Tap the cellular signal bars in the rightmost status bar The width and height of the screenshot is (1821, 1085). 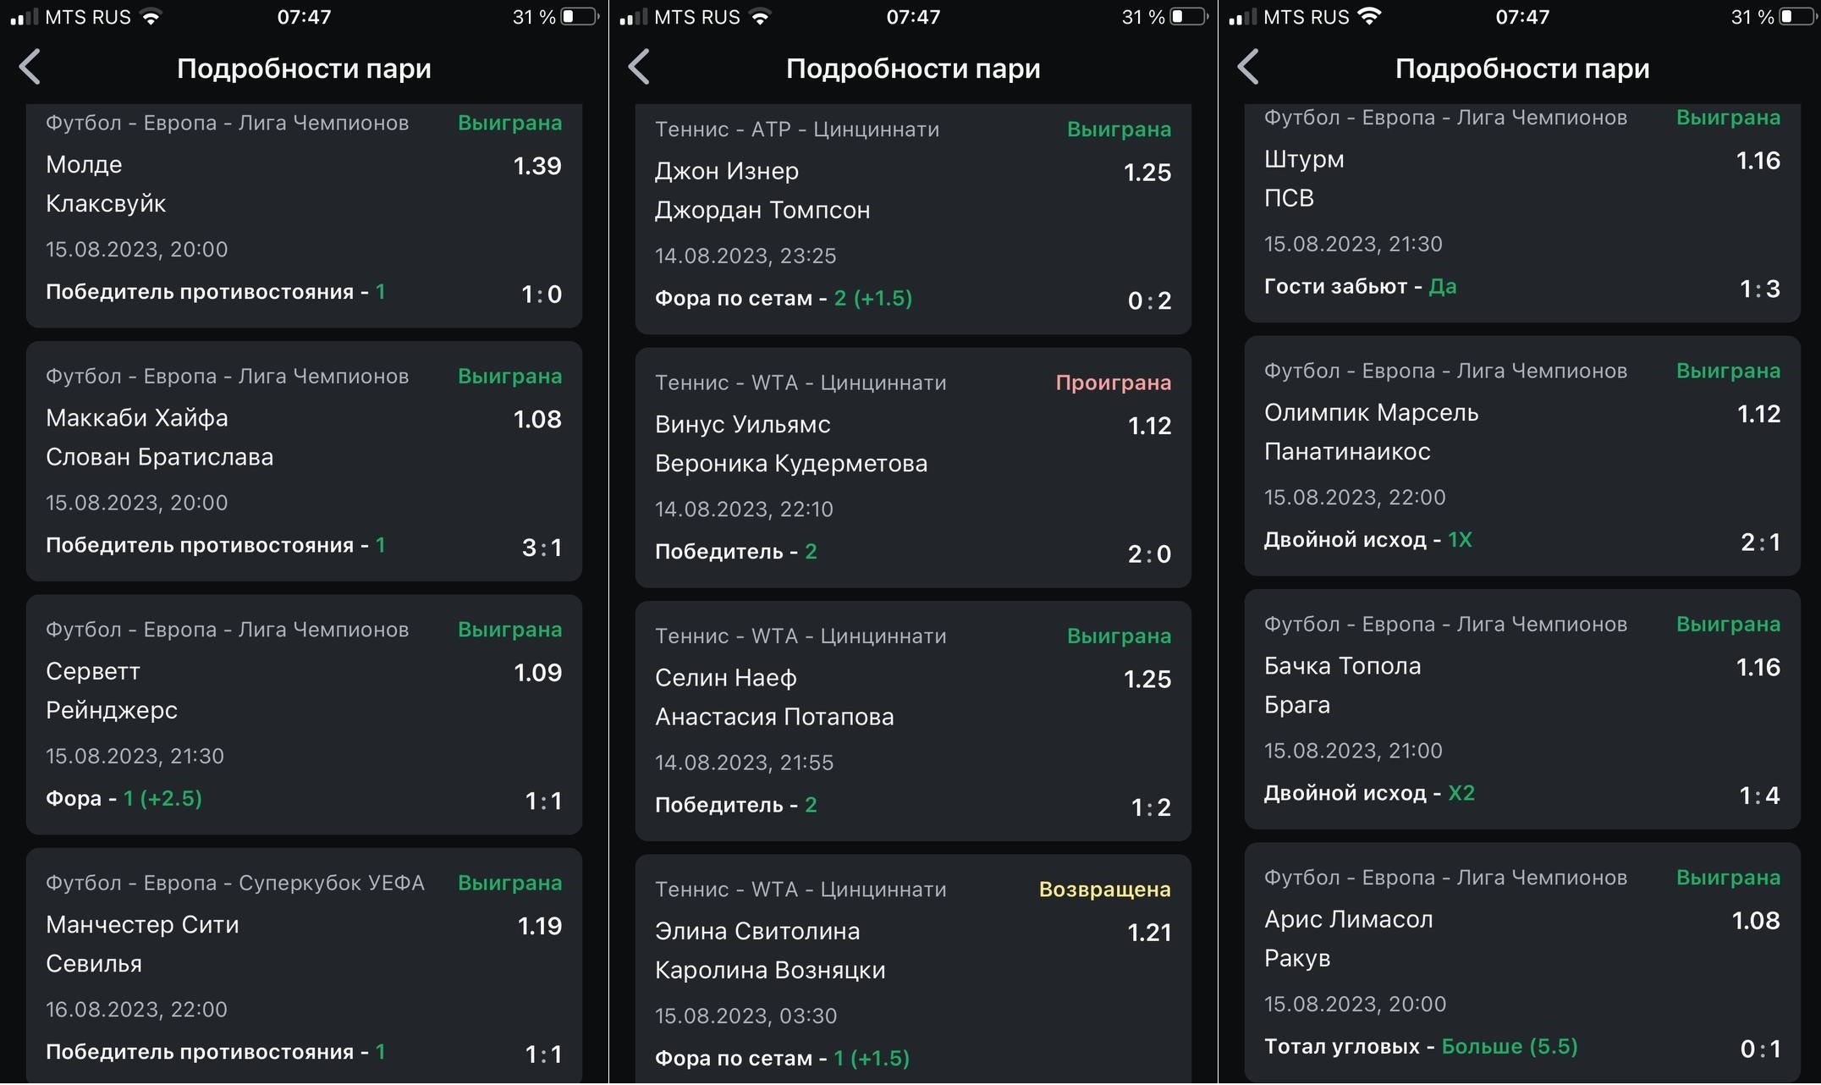click(1242, 17)
